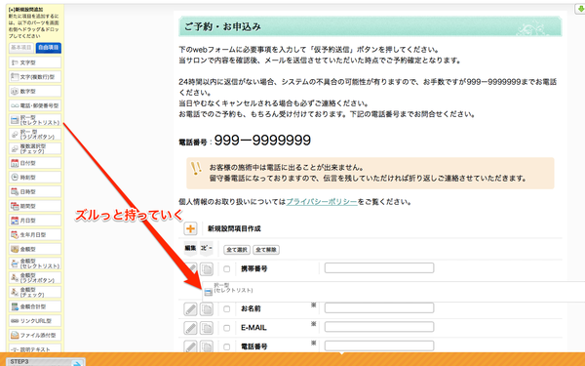Select the 複数選択型(チェック) part
Image resolution: width=585 pixels, height=366 pixels.
click(x=35, y=148)
